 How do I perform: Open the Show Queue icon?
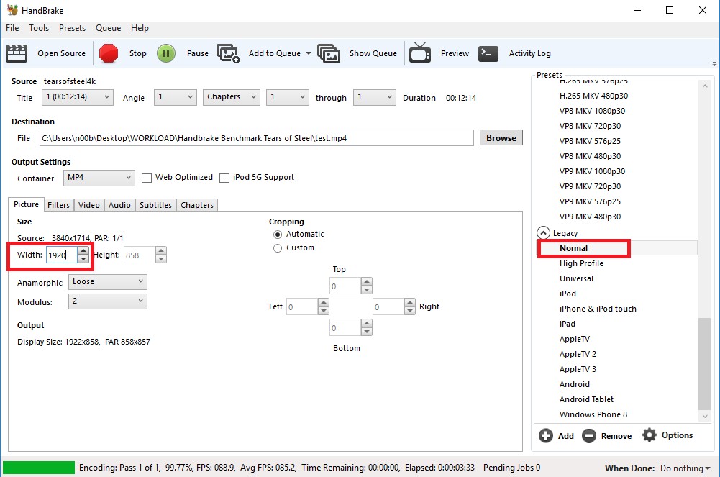click(329, 53)
